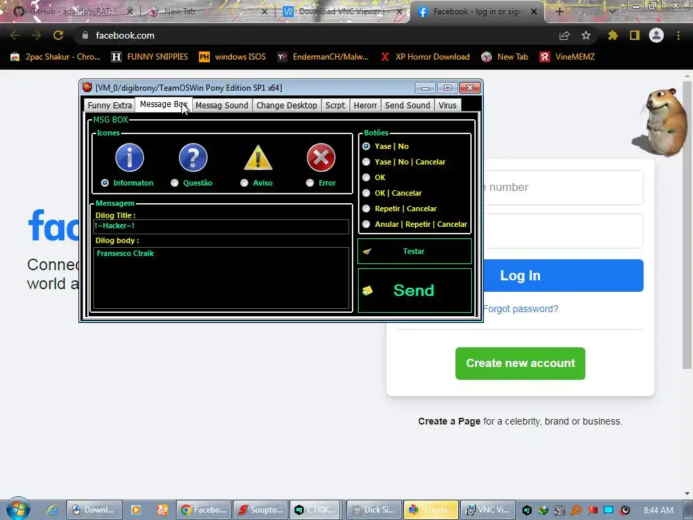The image size is (693, 520).
Task: Open the EndermanCH/Malw bookmark
Action: point(323,57)
